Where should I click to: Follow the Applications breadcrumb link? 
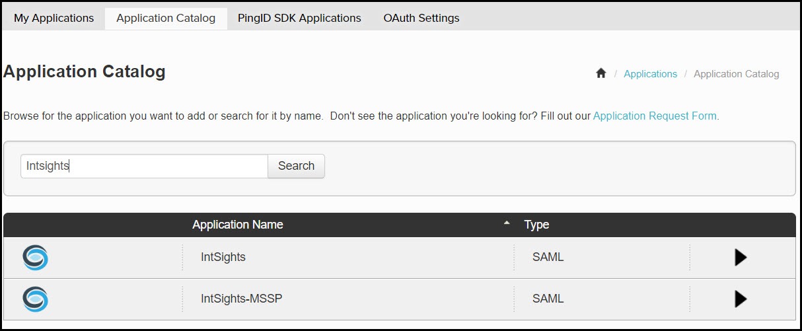[x=650, y=74]
